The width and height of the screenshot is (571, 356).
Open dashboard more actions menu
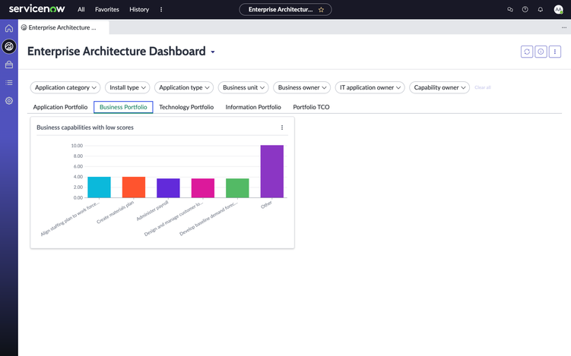click(554, 52)
